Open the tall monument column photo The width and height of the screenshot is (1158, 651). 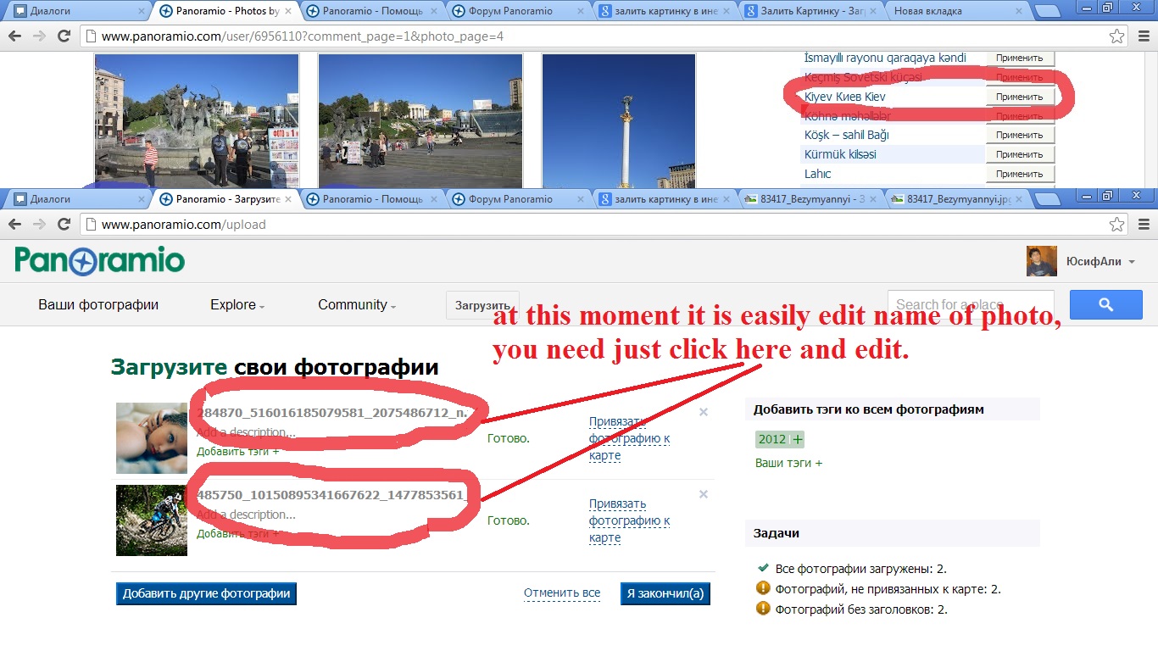(619, 120)
